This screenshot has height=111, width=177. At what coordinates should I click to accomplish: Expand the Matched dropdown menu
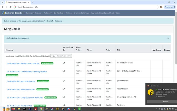pyautogui.click(x=48, y=13)
